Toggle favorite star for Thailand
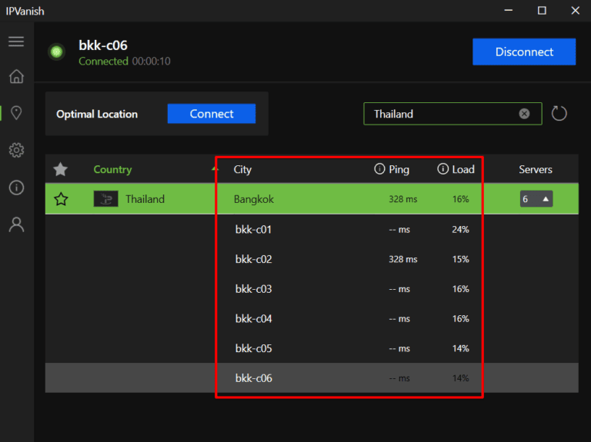591x442 pixels. pos(61,199)
